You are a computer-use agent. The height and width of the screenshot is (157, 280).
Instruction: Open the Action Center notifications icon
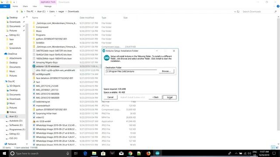274,153
